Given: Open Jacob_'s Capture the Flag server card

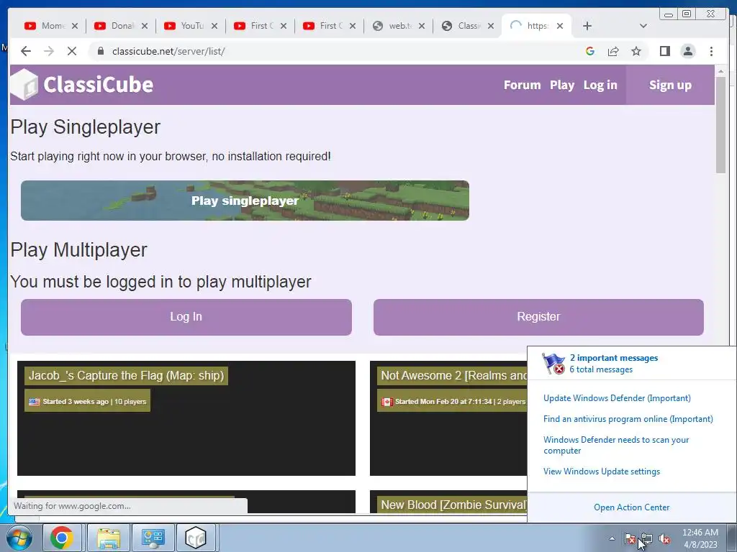Looking at the screenshot, I should 186,418.
